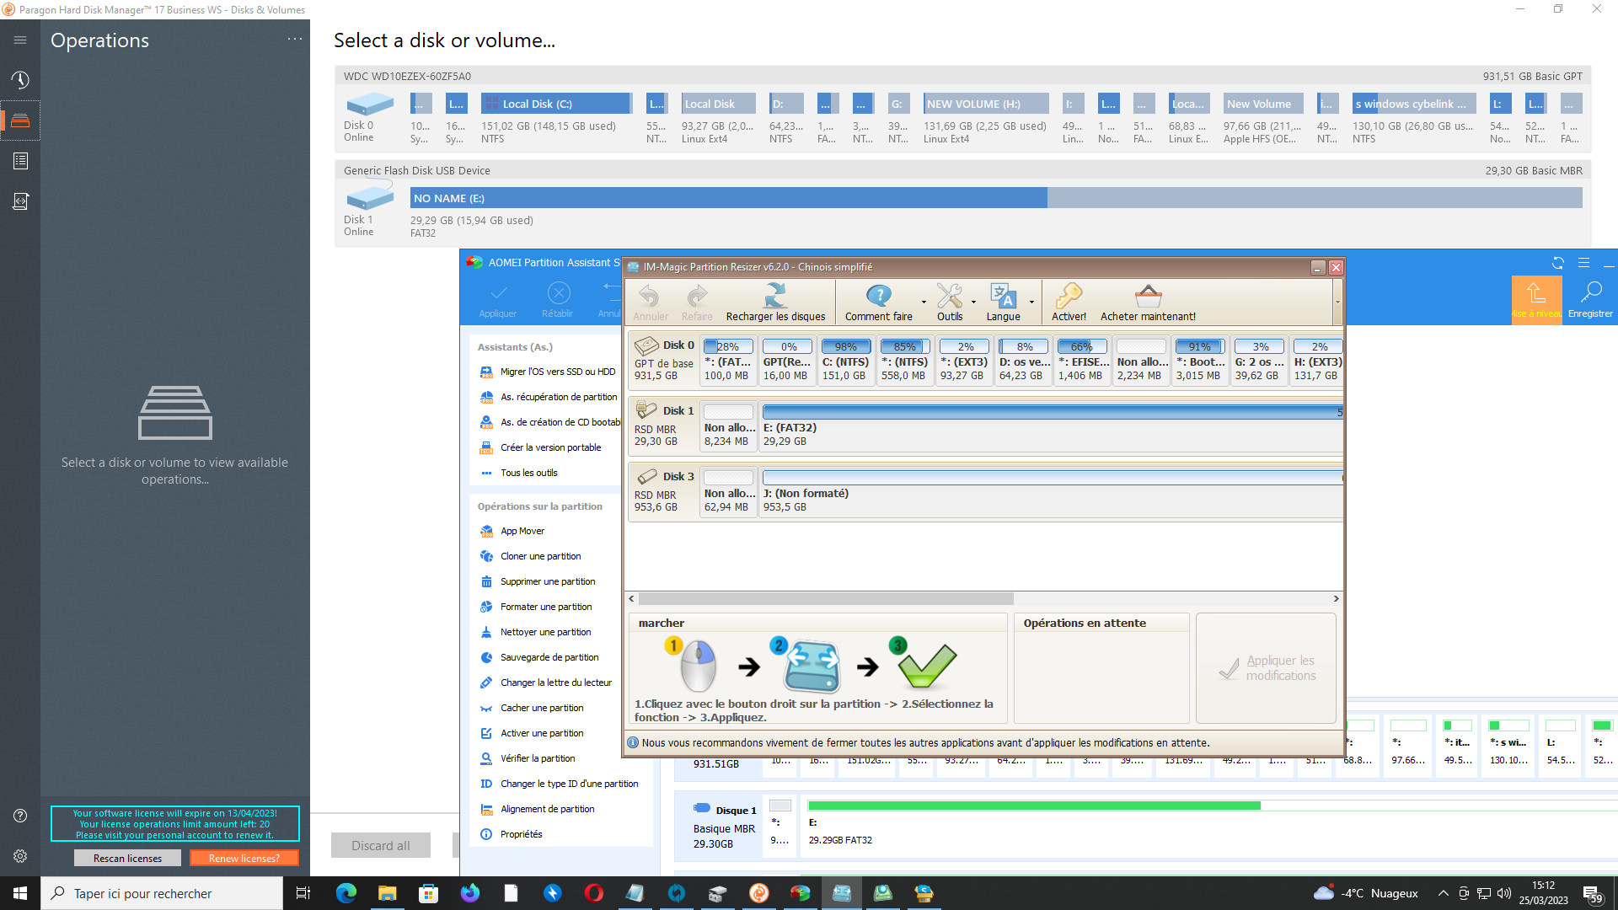Select Paragon Disk 1 drive icon
This screenshot has width=1618, height=910.
tap(369, 199)
